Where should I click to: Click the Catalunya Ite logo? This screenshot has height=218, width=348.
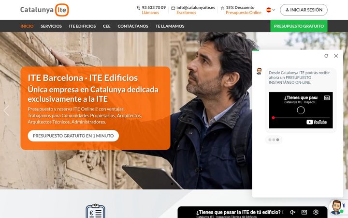coord(44,10)
